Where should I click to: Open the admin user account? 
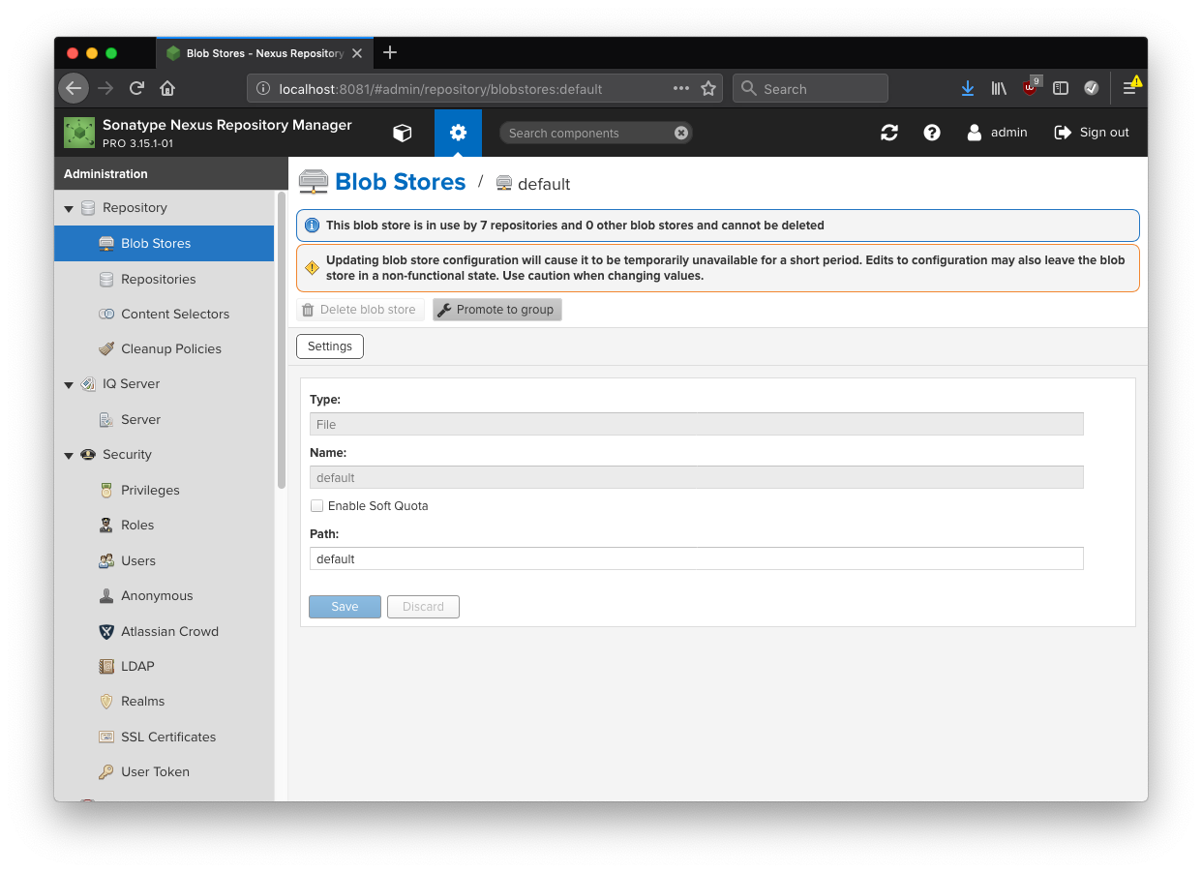(x=997, y=133)
